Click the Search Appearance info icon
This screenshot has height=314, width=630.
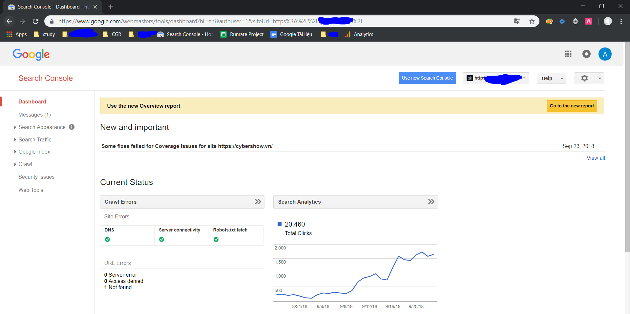pos(72,127)
